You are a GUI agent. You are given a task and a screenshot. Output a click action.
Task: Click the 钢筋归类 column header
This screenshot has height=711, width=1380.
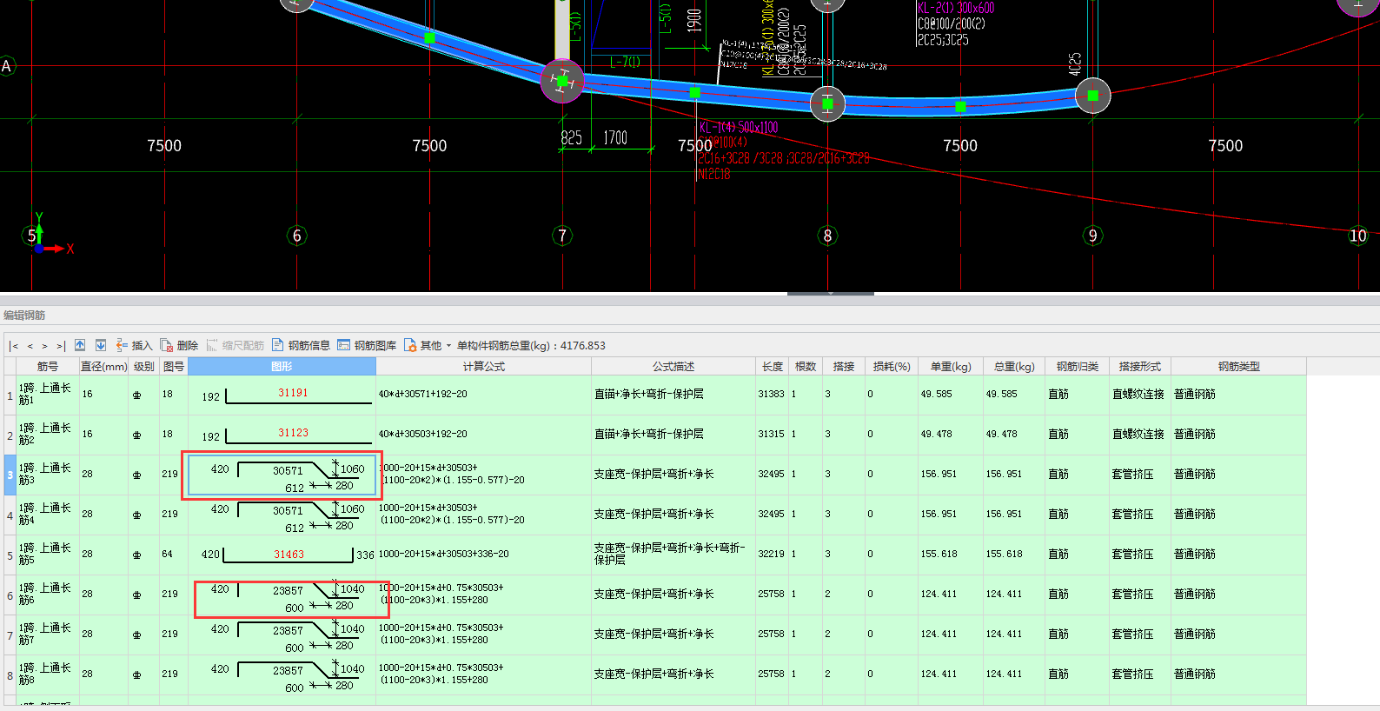tap(1077, 367)
